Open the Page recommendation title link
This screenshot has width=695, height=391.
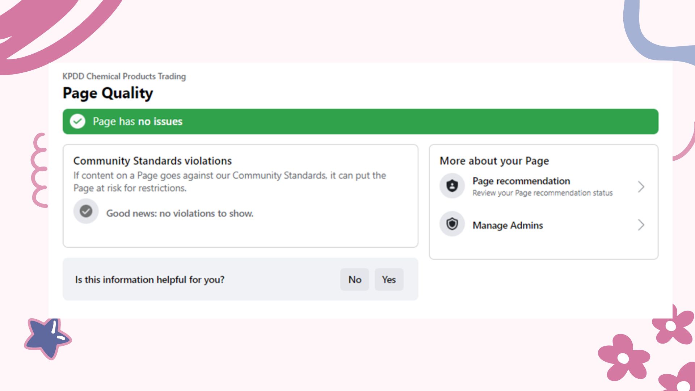coord(521,181)
